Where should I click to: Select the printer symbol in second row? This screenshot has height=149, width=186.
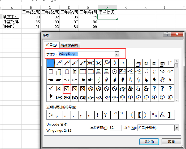[99, 72]
